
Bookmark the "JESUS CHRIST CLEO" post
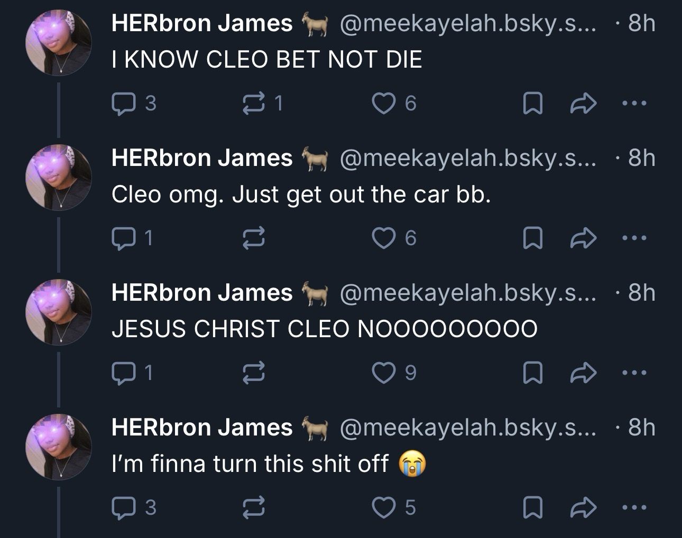(x=532, y=373)
